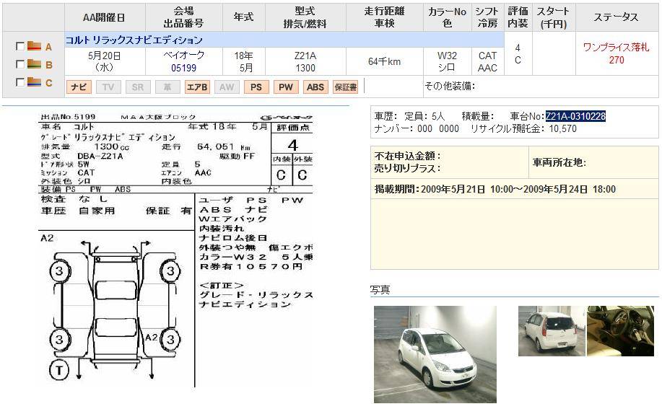
Task: Click the ABS equipment badge
Action: [315, 87]
